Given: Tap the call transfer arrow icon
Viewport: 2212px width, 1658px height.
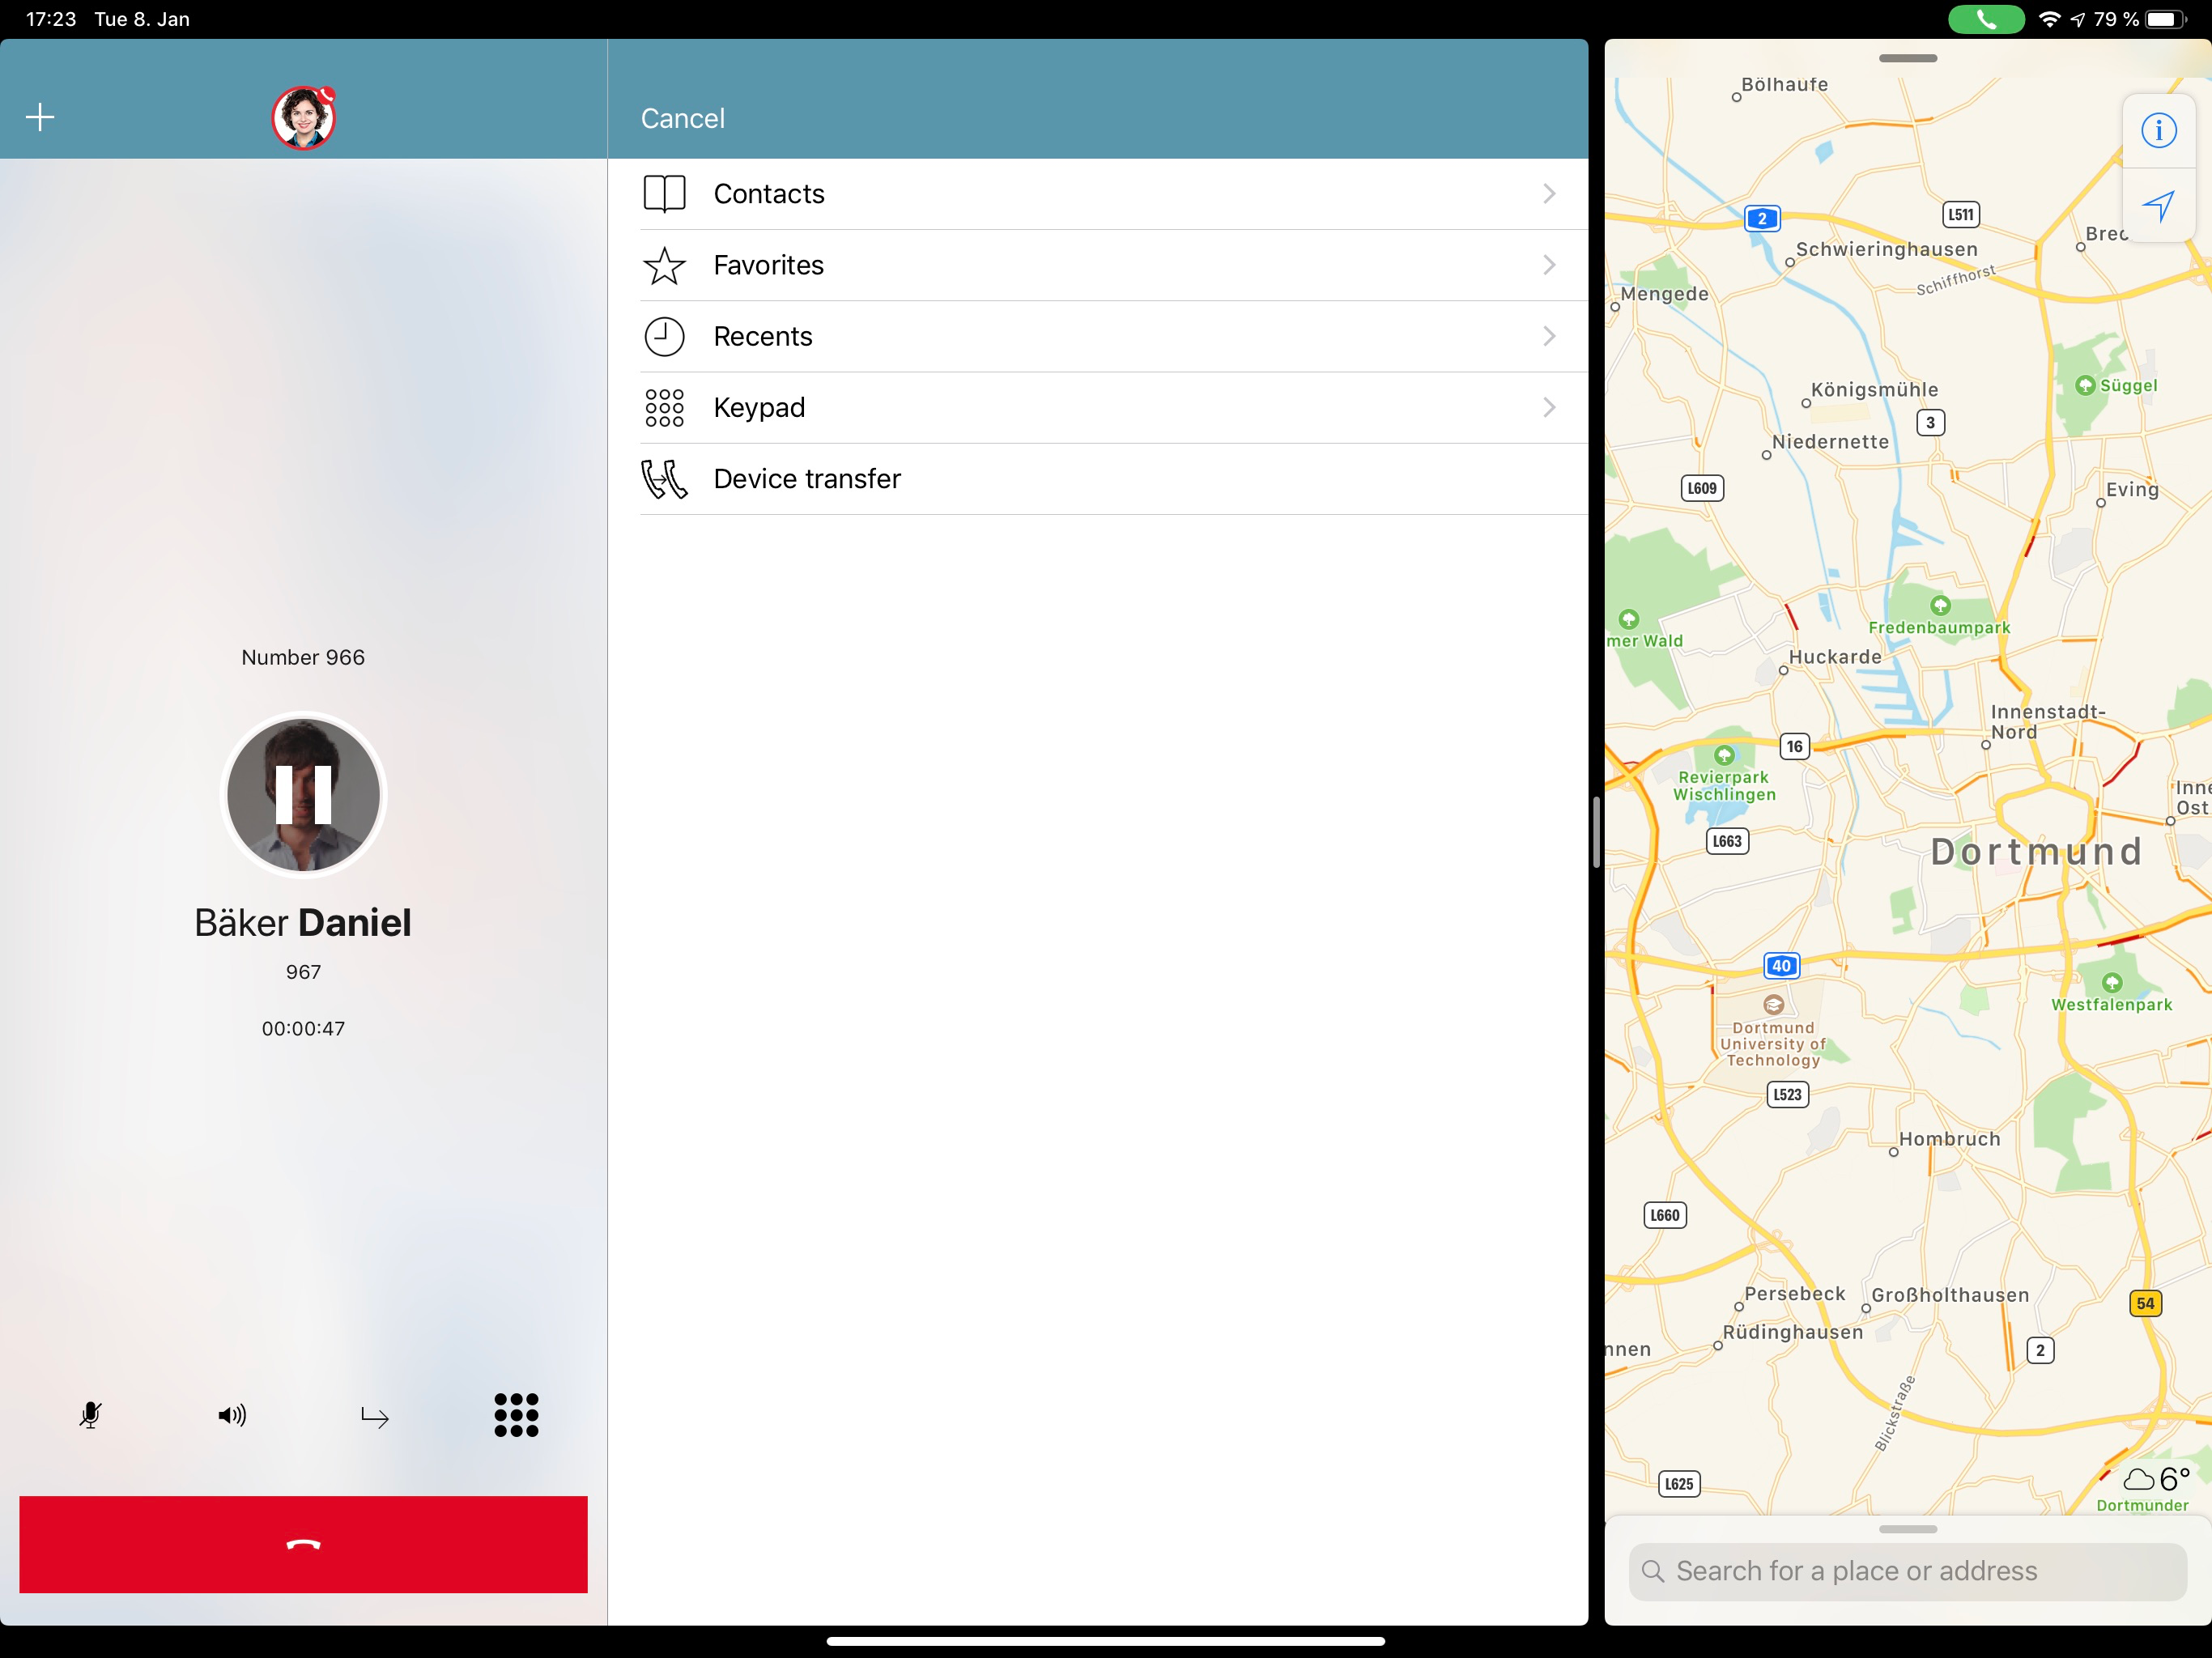Looking at the screenshot, I should (374, 1417).
